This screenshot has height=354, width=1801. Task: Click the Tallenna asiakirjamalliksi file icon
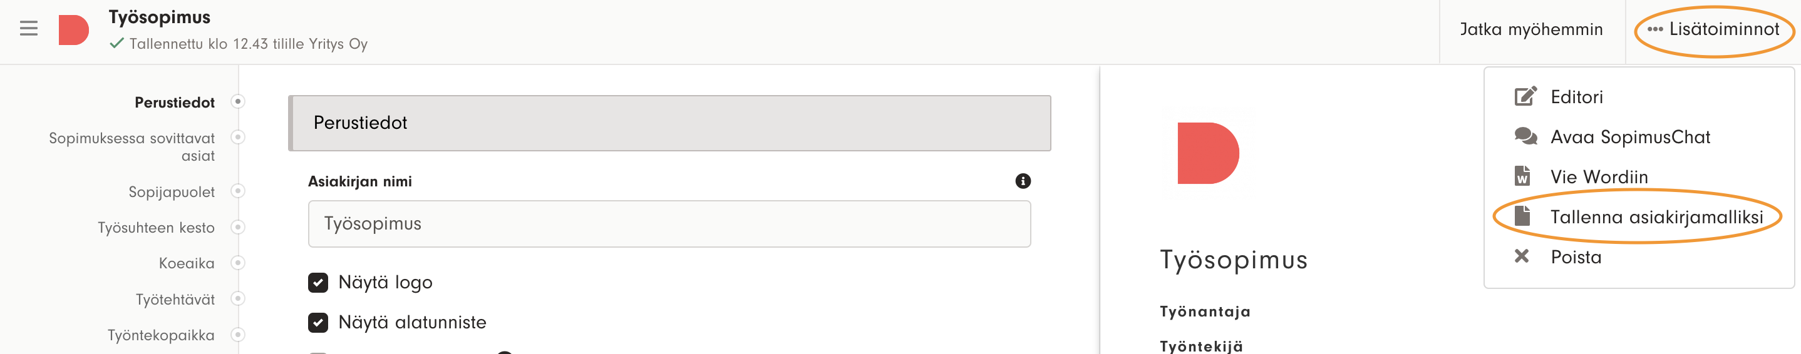pos(1522,216)
